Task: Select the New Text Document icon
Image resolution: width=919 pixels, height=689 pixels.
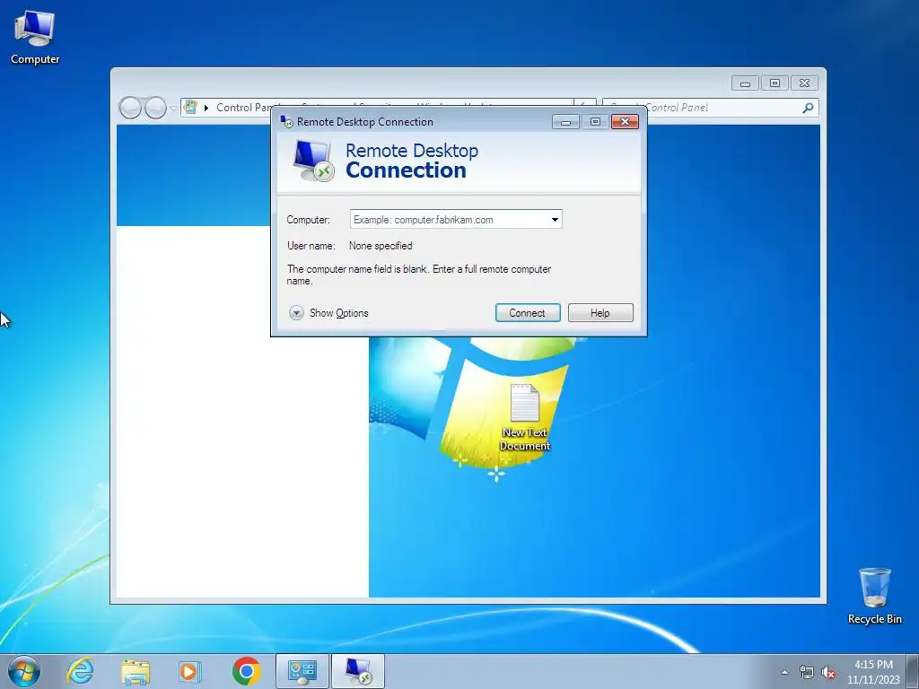Action: point(524,417)
